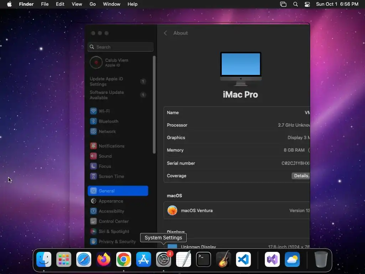This screenshot has width=365, height=274.
Task: Go back from the About page
Action: click(x=165, y=33)
